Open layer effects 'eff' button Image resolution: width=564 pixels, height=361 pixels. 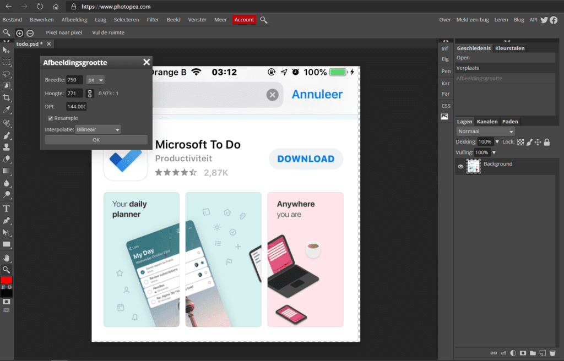tap(503, 353)
